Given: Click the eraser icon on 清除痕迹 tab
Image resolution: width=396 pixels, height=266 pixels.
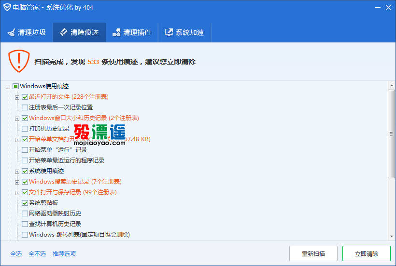Looking at the screenshot, I should 63,32.
